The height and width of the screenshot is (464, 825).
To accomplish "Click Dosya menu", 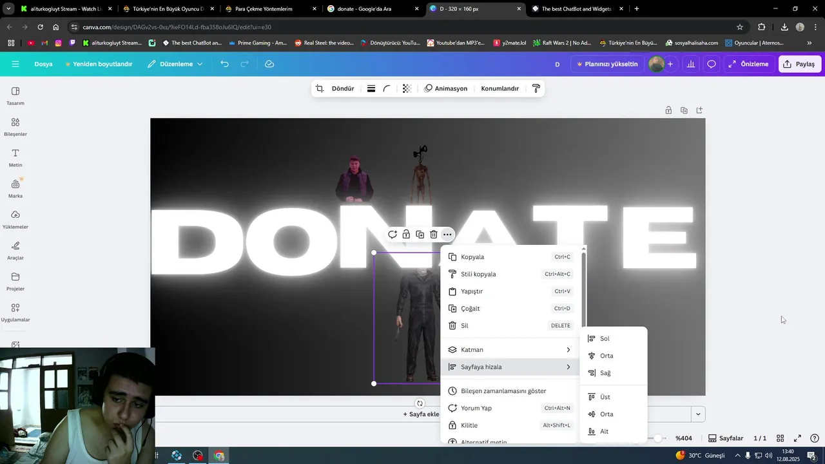I will 43,64.
